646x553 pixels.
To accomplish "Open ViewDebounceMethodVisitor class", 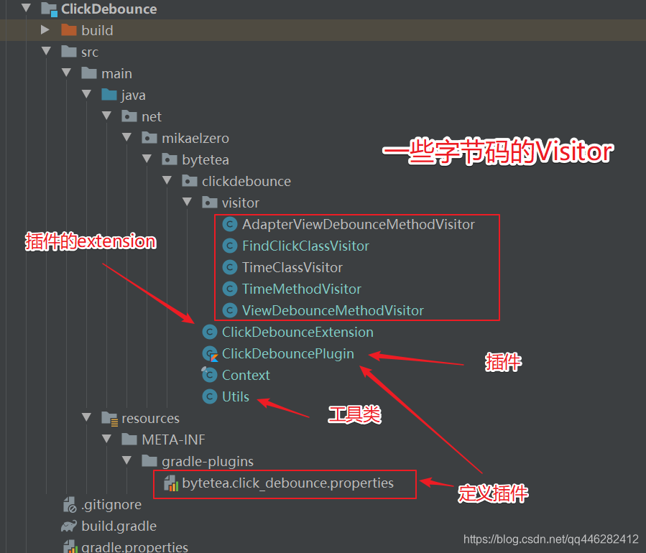I will pos(333,310).
